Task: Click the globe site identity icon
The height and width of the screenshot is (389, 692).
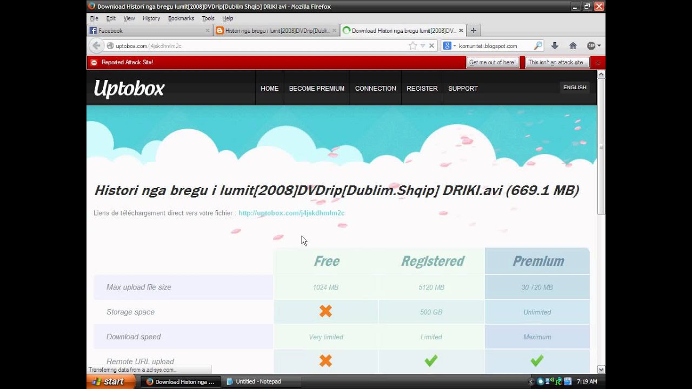Action: point(110,46)
